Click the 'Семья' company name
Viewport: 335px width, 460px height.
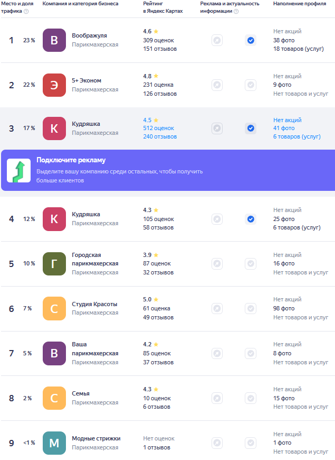coord(81,394)
